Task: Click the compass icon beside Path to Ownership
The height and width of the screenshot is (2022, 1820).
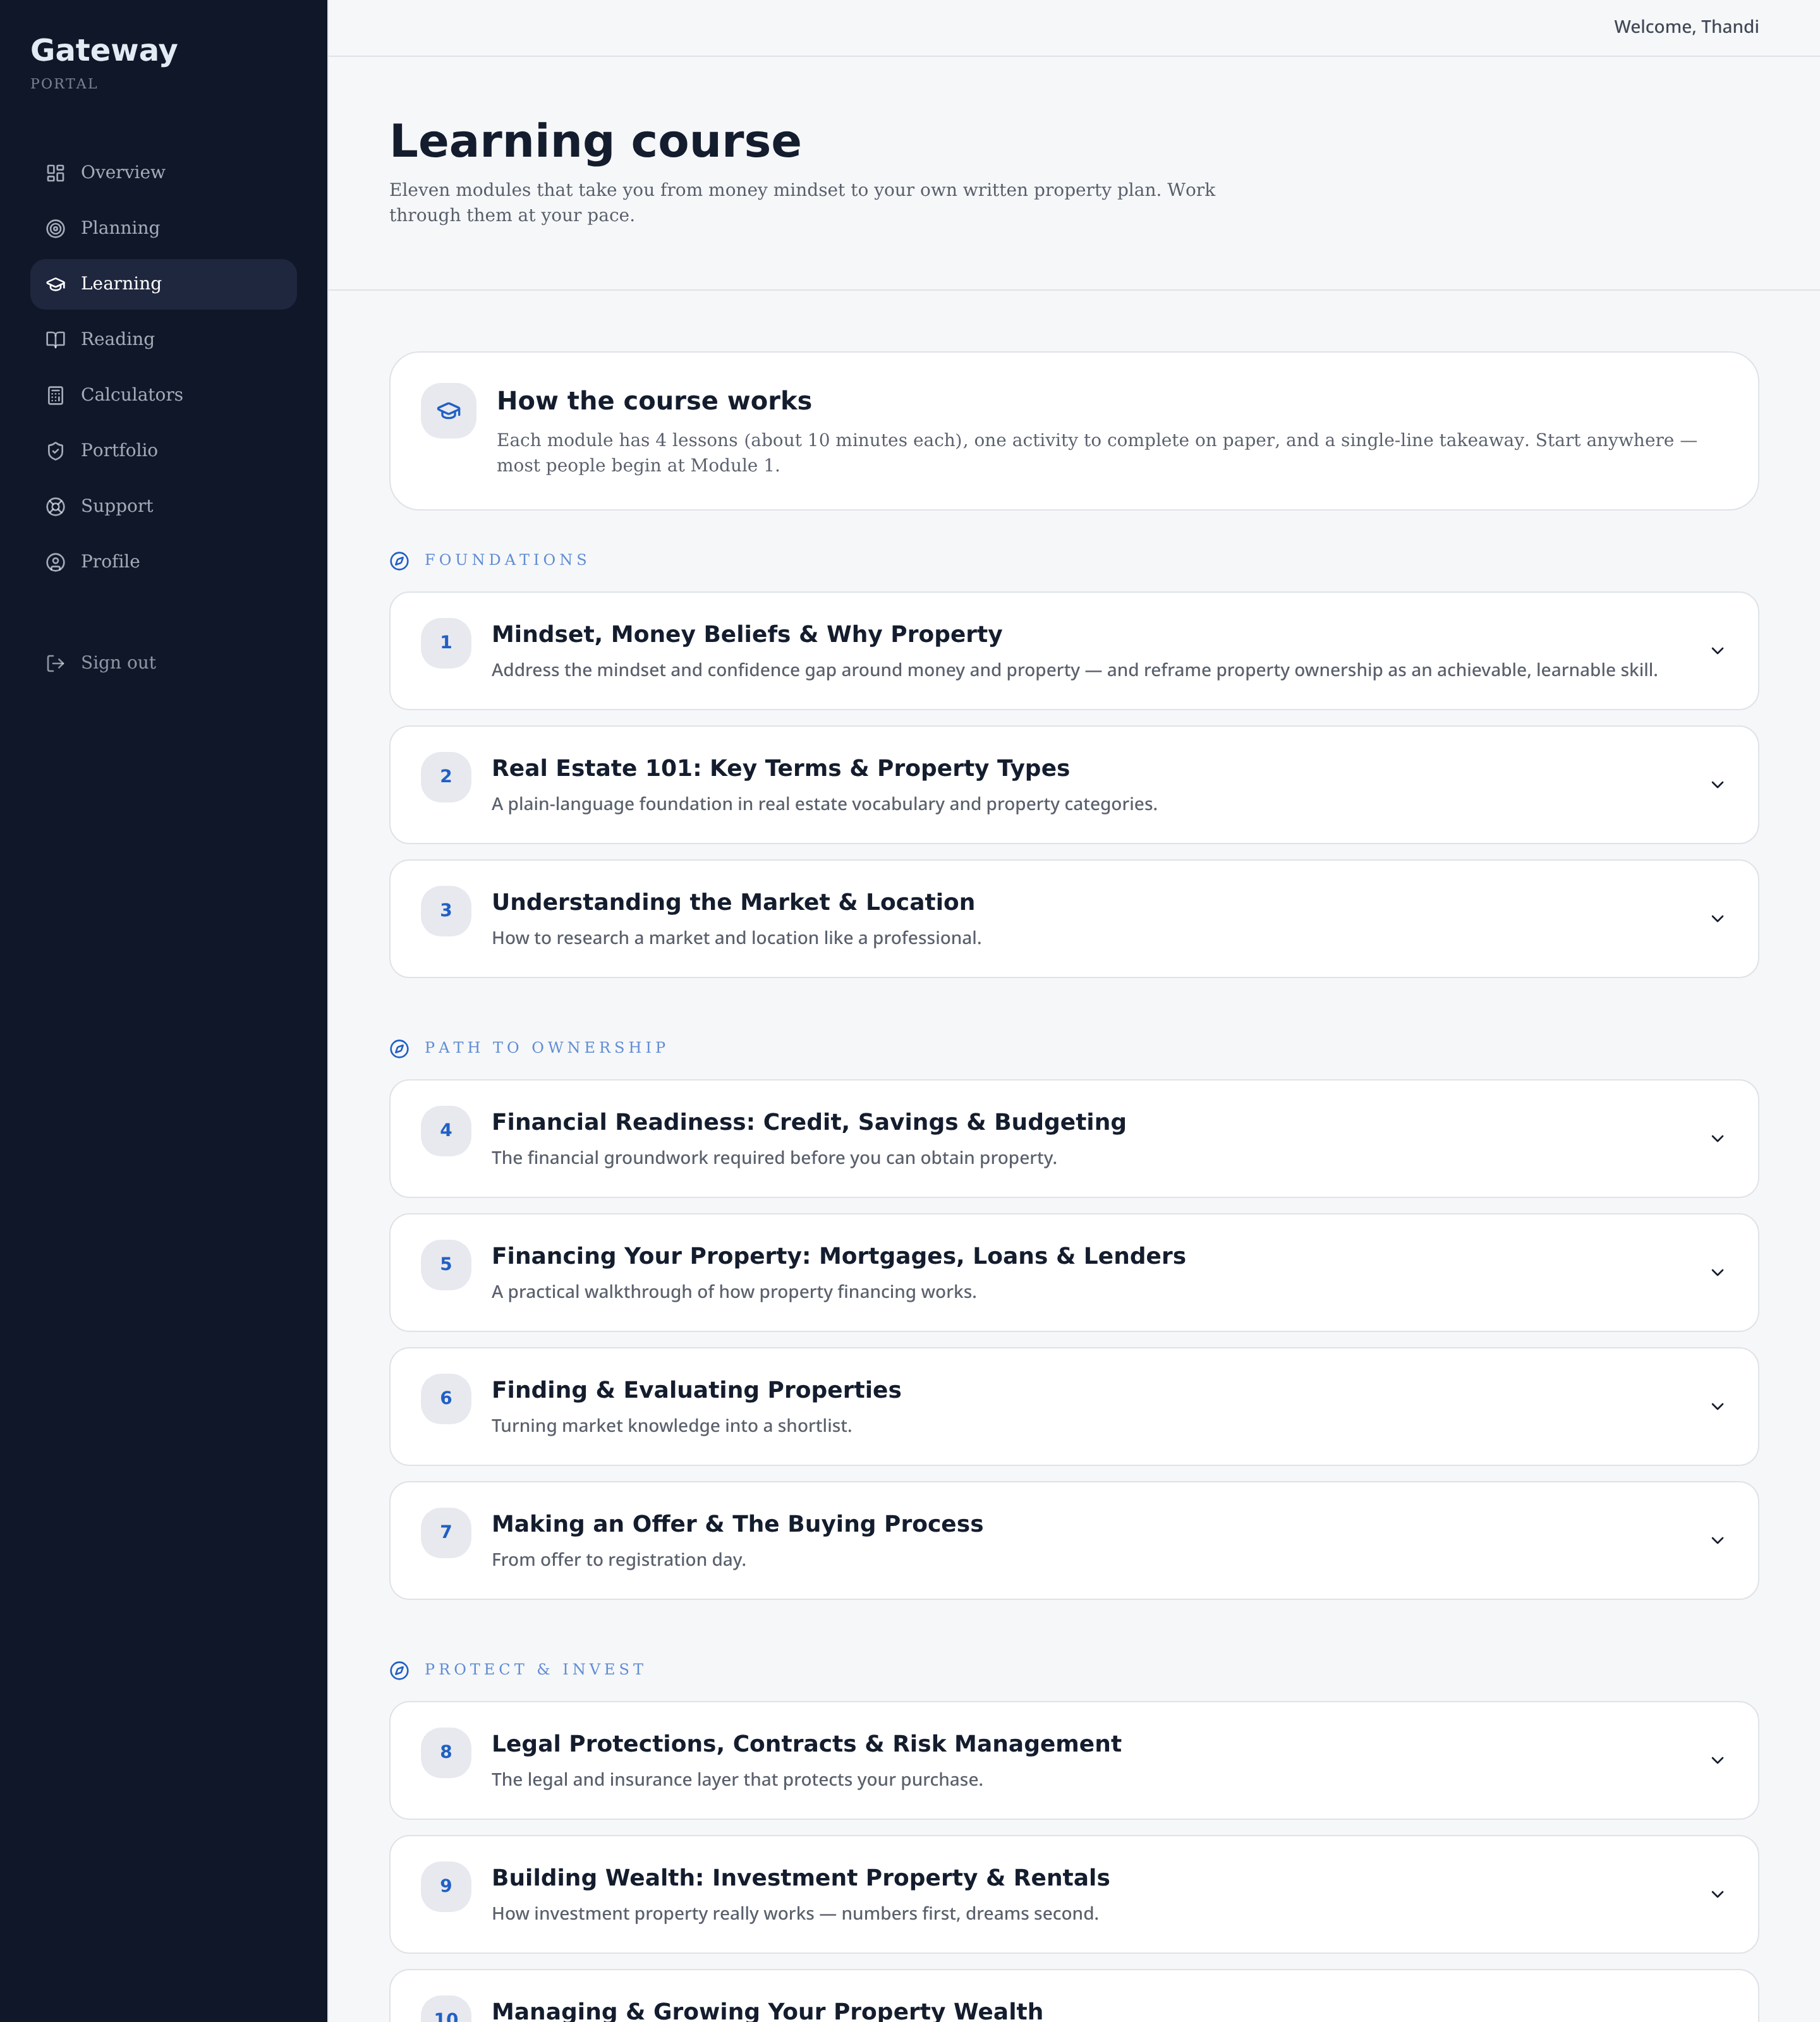Action: click(399, 1049)
